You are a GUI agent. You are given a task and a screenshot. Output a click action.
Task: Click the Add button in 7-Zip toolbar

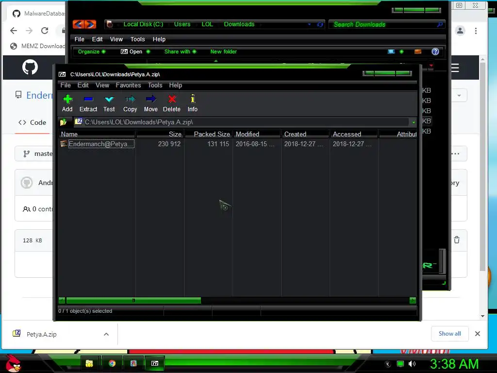[67, 103]
